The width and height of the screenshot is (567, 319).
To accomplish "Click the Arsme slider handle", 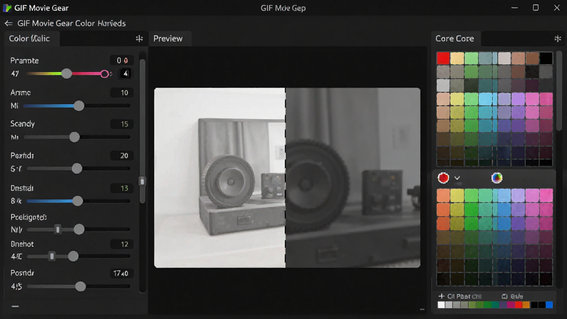I will (x=79, y=106).
